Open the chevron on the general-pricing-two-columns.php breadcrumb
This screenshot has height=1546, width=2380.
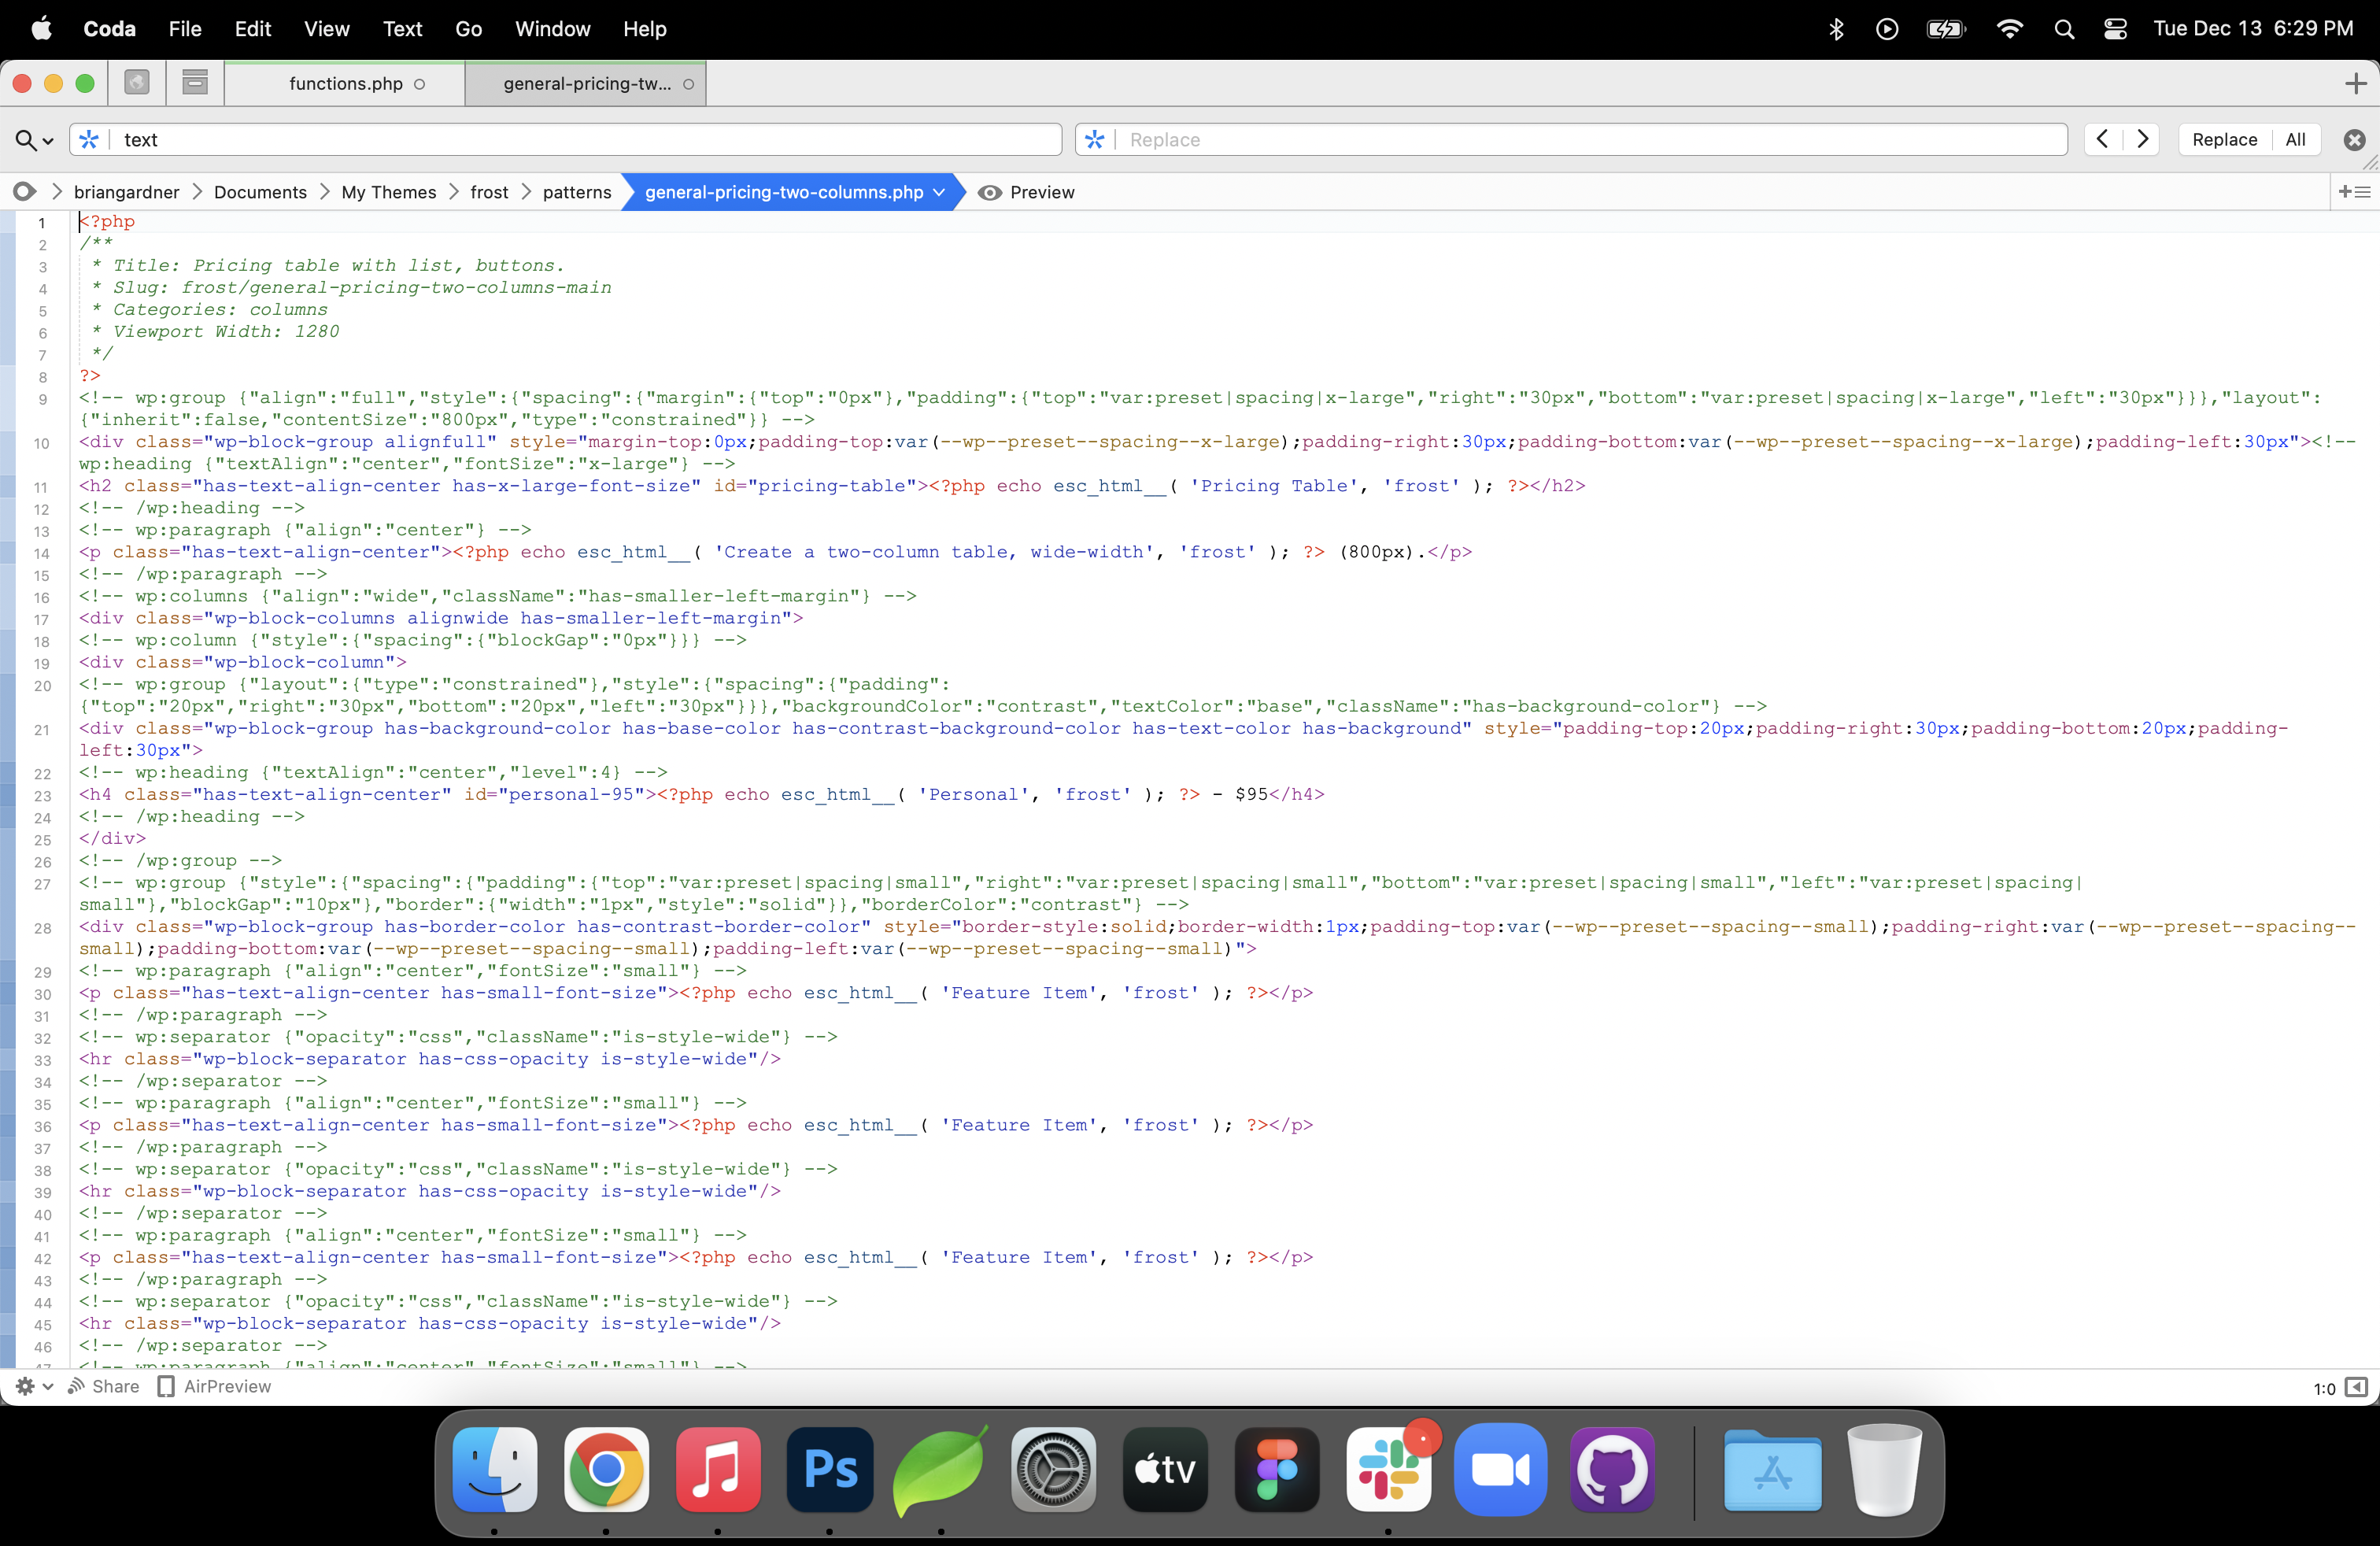pos(938,192)
